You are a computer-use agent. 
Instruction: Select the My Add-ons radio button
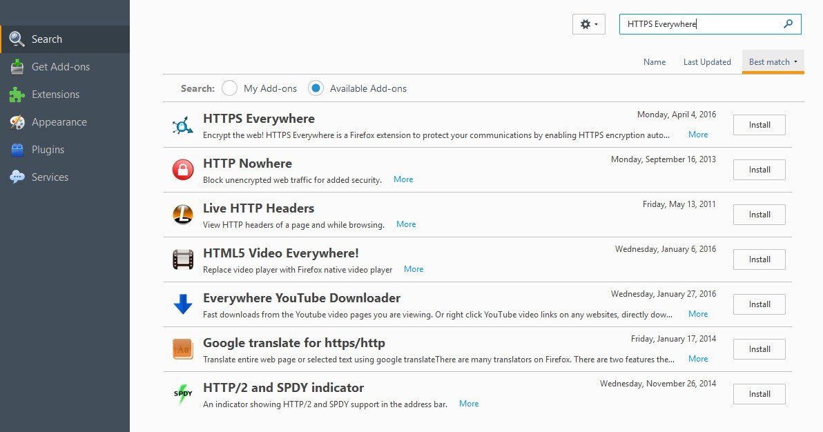(x=230, y=88)
